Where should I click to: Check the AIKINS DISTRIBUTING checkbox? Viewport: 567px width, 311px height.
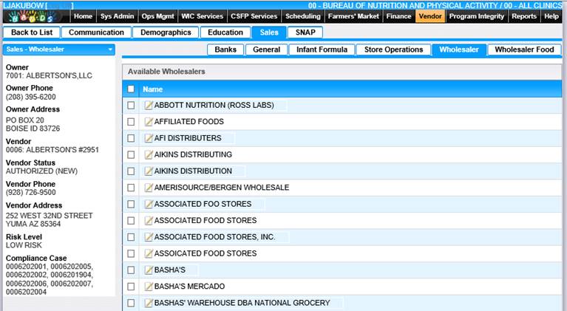[x=131, y=154]
